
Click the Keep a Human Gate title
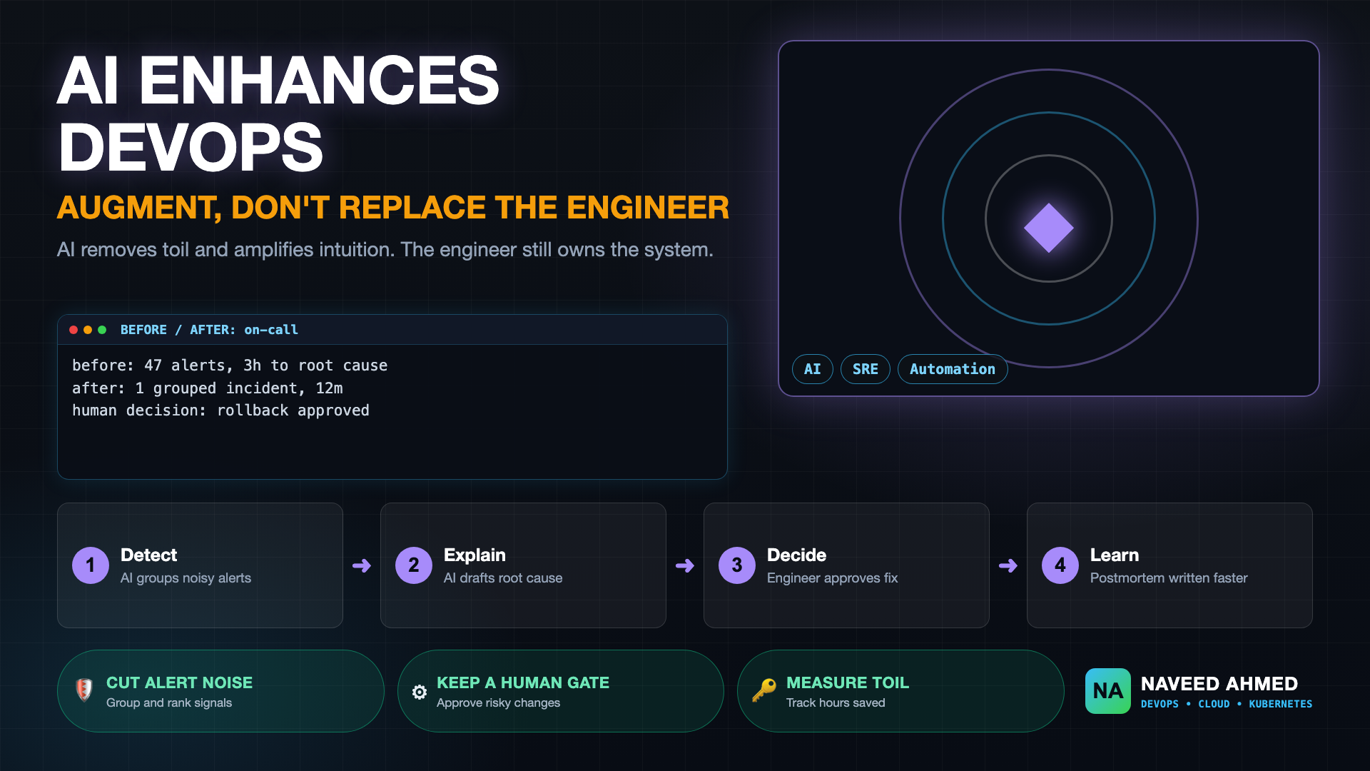(x=523, y=682)
